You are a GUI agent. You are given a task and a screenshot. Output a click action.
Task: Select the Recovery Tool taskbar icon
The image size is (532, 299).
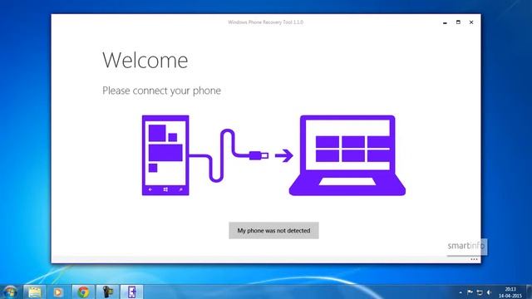pos(132,292)
